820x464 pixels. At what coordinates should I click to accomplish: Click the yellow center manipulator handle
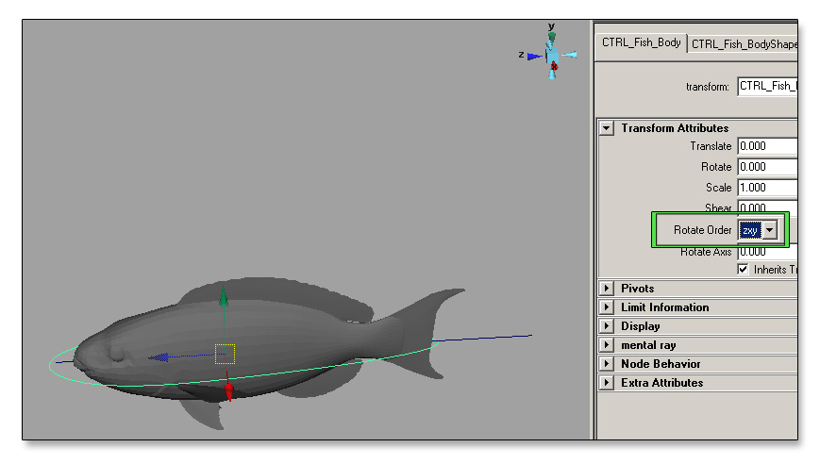coord(225,355)
